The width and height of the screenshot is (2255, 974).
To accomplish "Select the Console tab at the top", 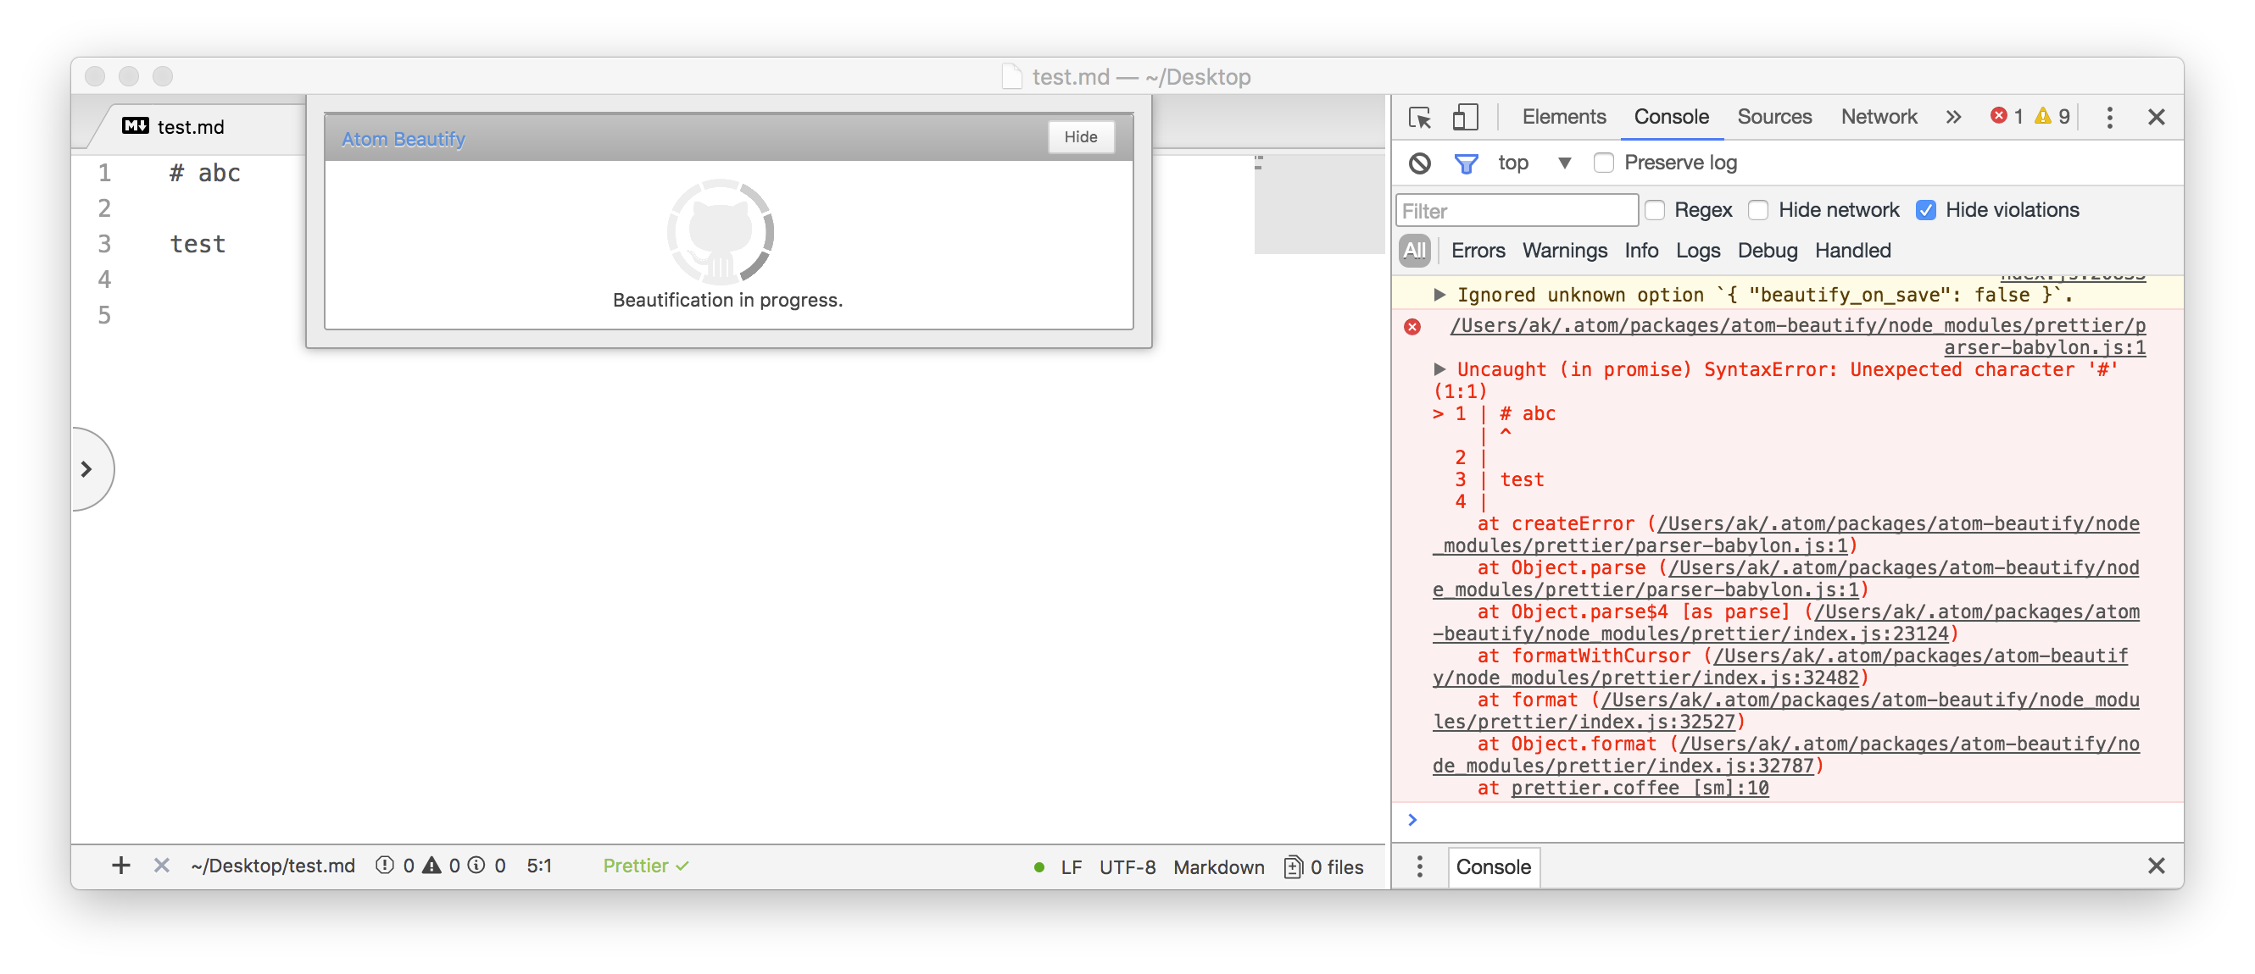I will tap(1670, 117).
